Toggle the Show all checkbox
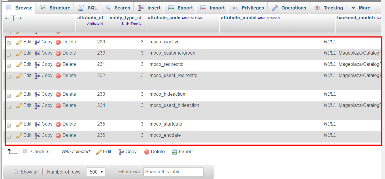 [x=16, y=172]
